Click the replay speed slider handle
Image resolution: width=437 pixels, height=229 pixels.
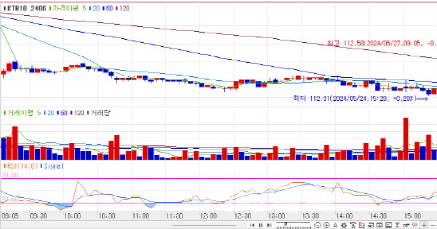(286, 223)
